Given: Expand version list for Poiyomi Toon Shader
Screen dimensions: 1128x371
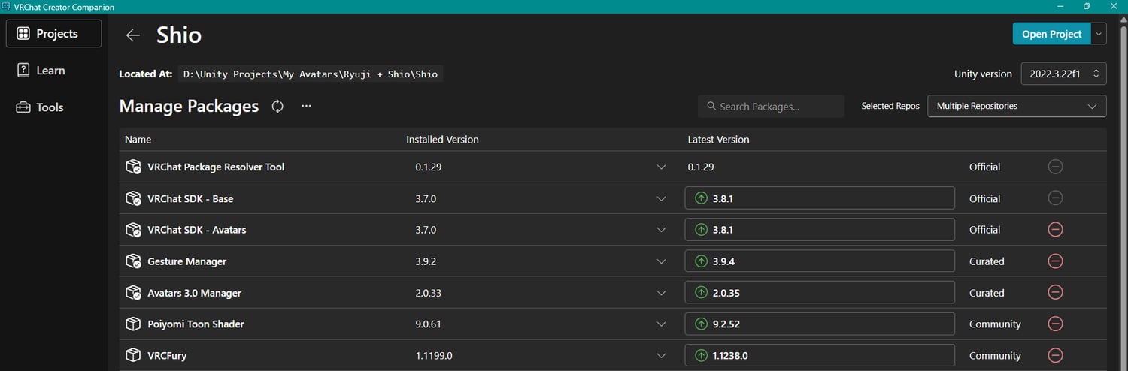Looking at the screenshot, I should pos(661,324).
